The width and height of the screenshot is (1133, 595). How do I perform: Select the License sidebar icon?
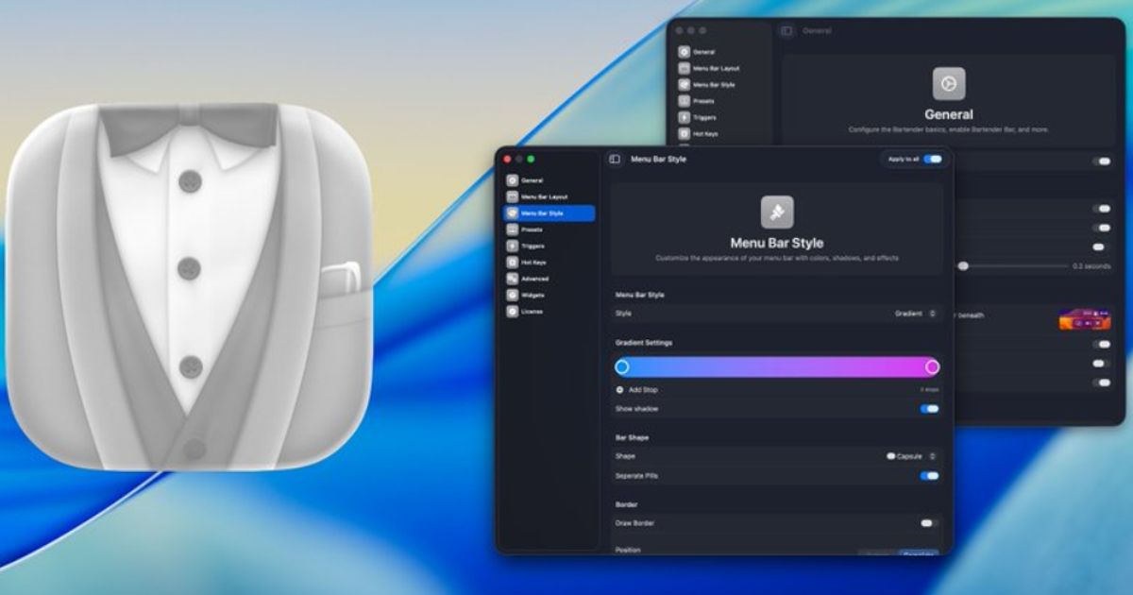tap(513, 311)
